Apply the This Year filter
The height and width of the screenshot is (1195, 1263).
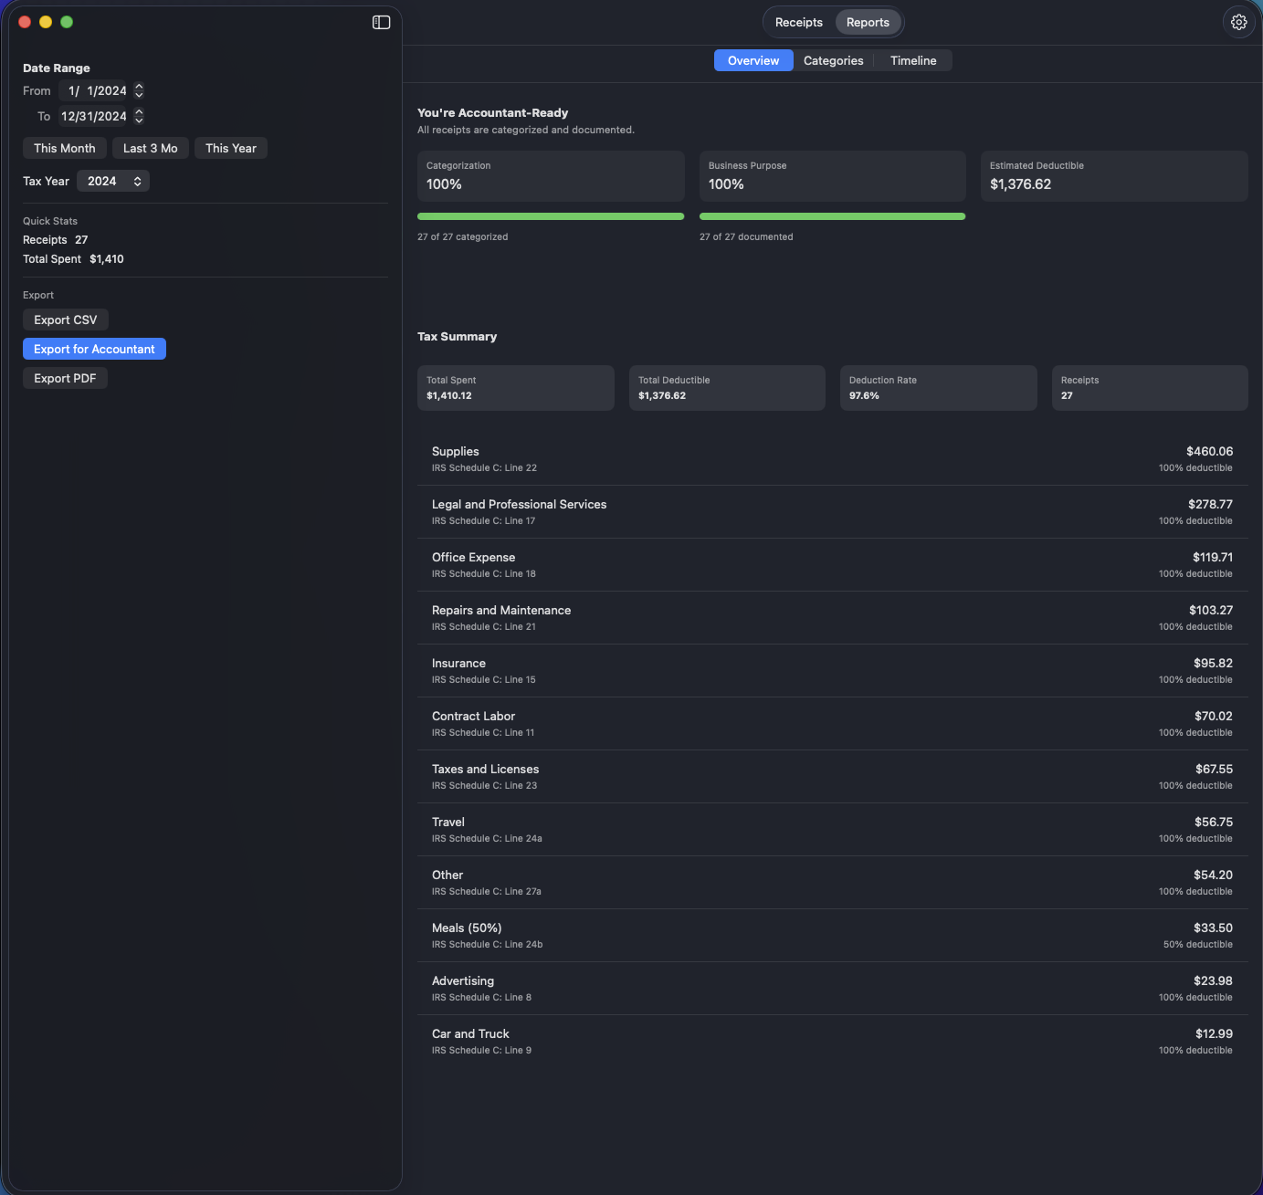pyautogui.click(x=230, y=148)
